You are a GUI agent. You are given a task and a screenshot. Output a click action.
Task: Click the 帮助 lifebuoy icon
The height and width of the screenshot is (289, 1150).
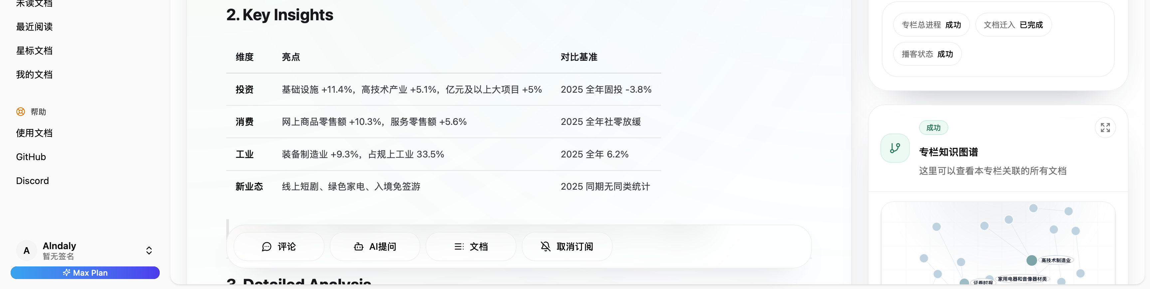tap(21, 112)
